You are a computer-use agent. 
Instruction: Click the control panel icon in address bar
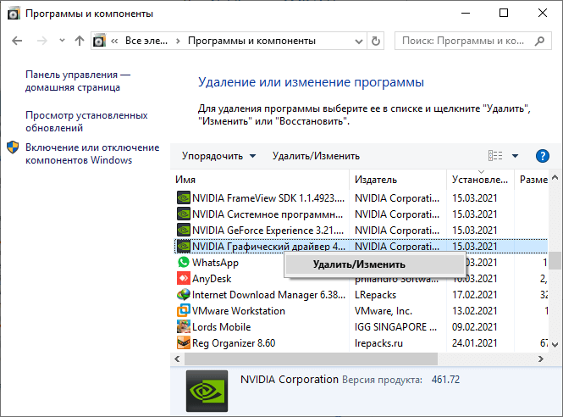click(99, 41)
